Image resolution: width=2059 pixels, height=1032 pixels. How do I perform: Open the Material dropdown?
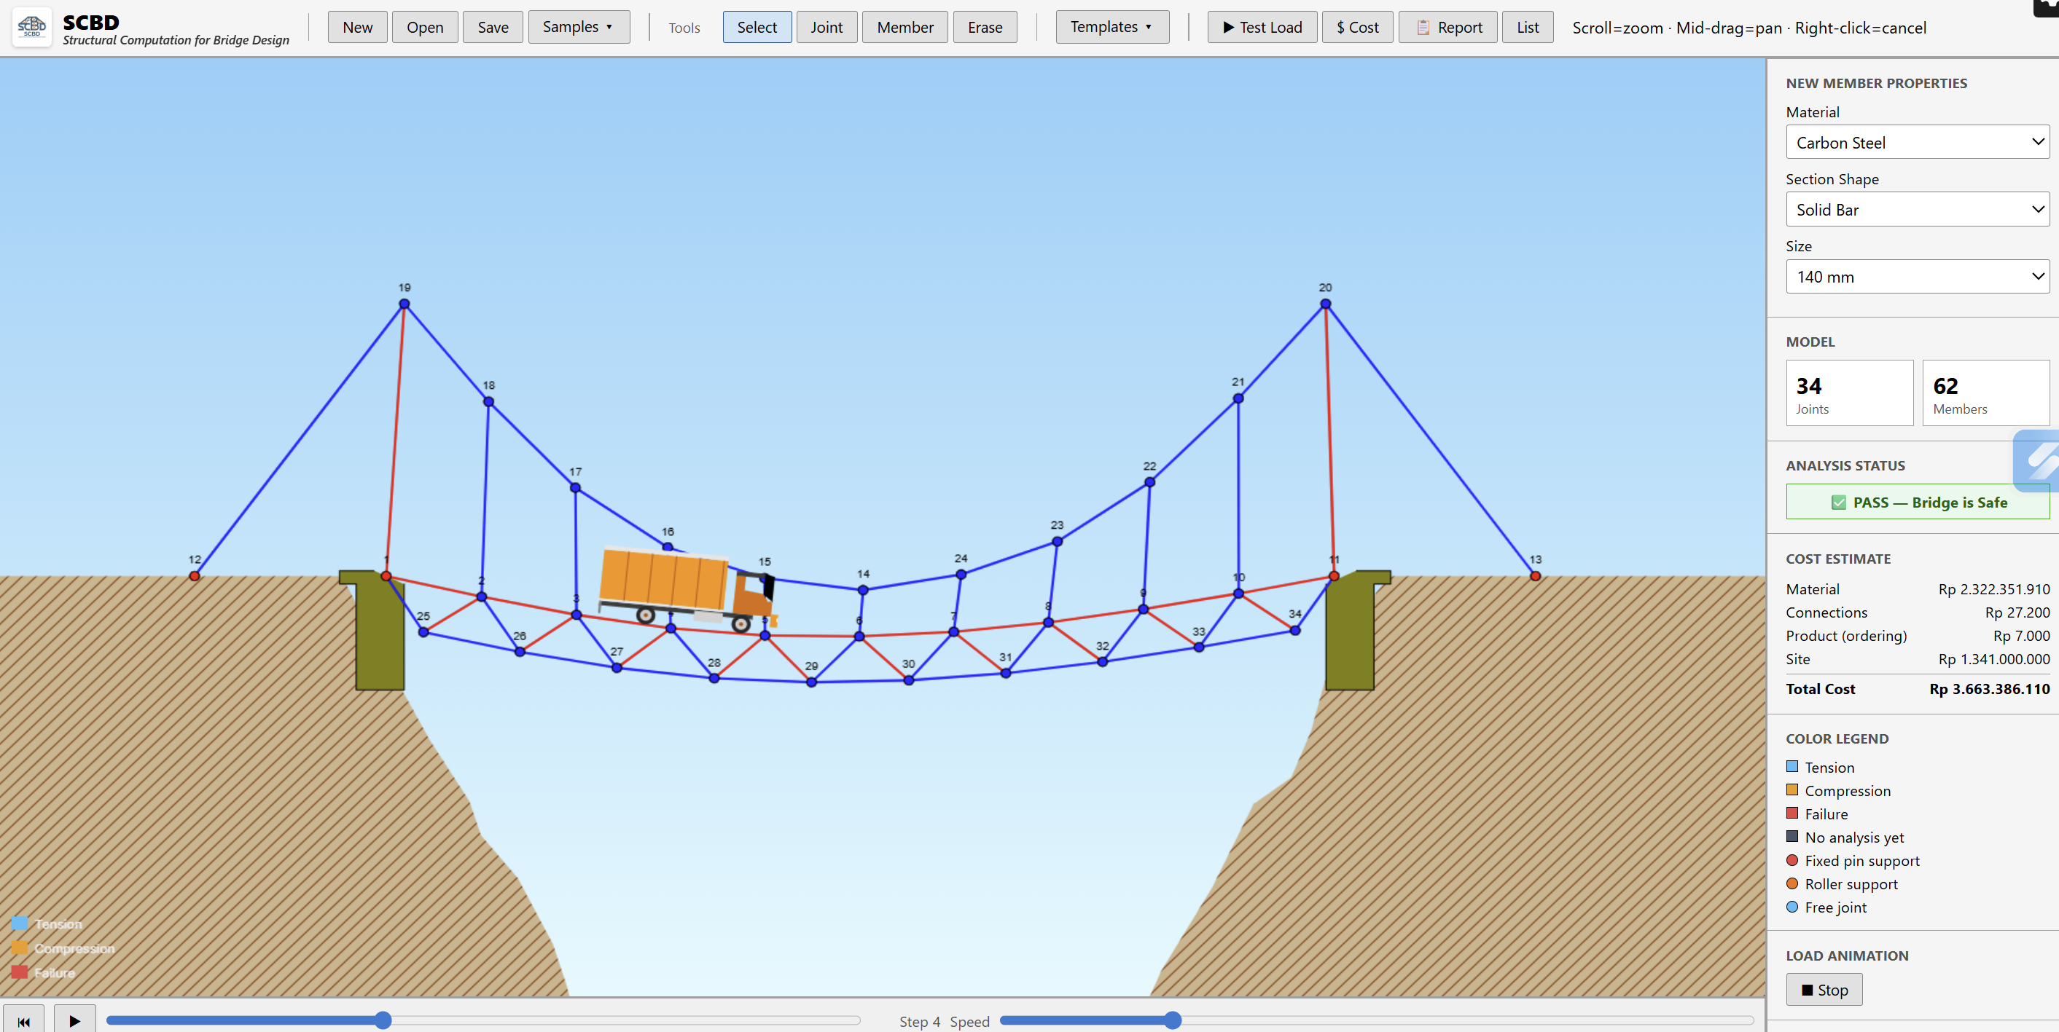1917,142
